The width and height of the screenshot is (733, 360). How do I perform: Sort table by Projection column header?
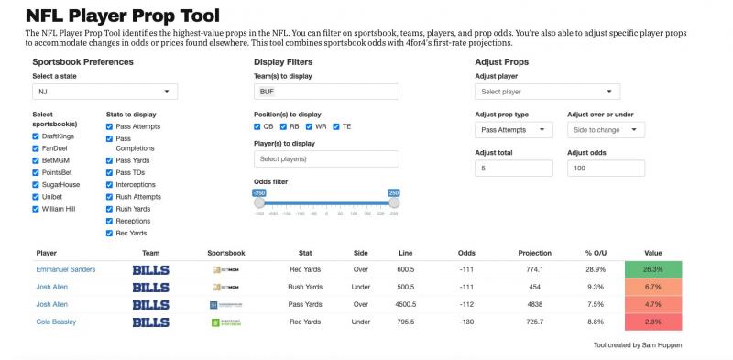coord(535,253)
